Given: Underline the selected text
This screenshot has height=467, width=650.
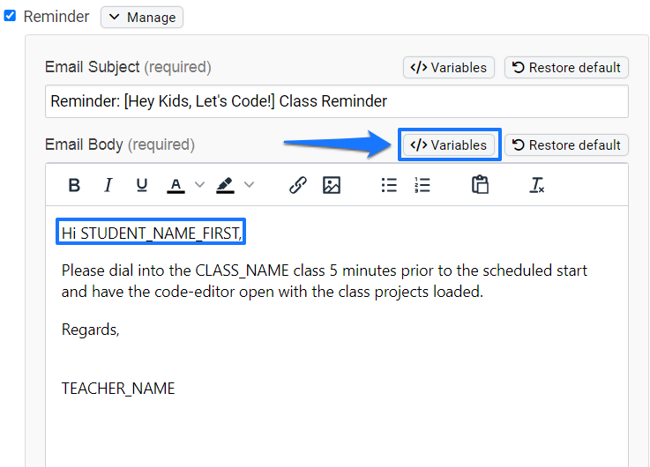Looking at the screenshot, I should point(142,185).
